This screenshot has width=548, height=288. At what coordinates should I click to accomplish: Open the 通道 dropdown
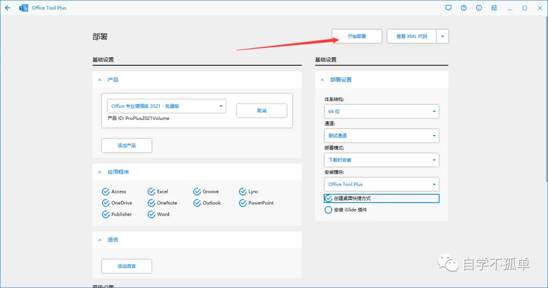click(x=382, y=136)
